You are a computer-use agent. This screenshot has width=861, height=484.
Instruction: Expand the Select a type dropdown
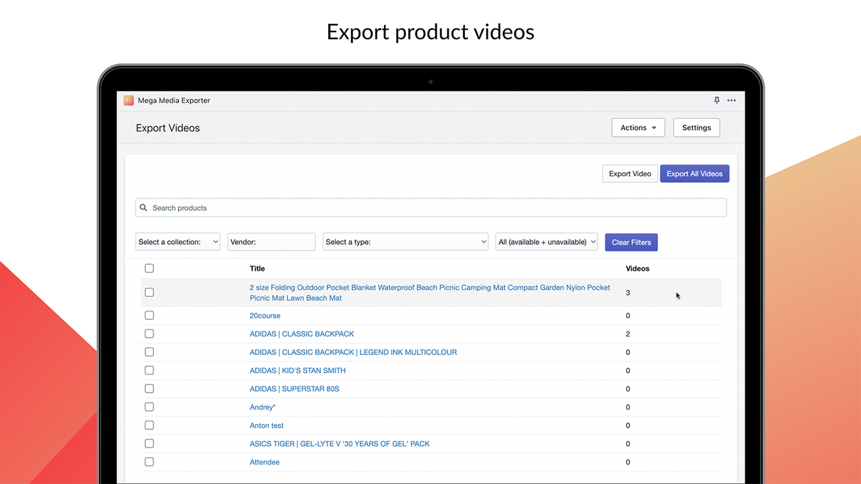(x=405, y=241)
